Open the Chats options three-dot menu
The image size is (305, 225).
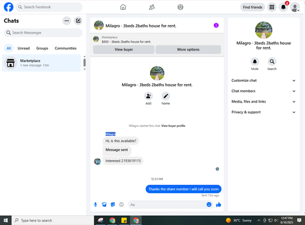[66, 21]
